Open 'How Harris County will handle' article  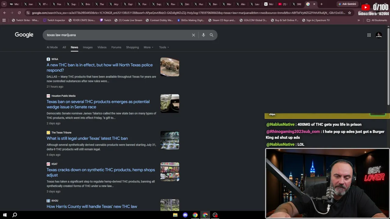(92, 207)
